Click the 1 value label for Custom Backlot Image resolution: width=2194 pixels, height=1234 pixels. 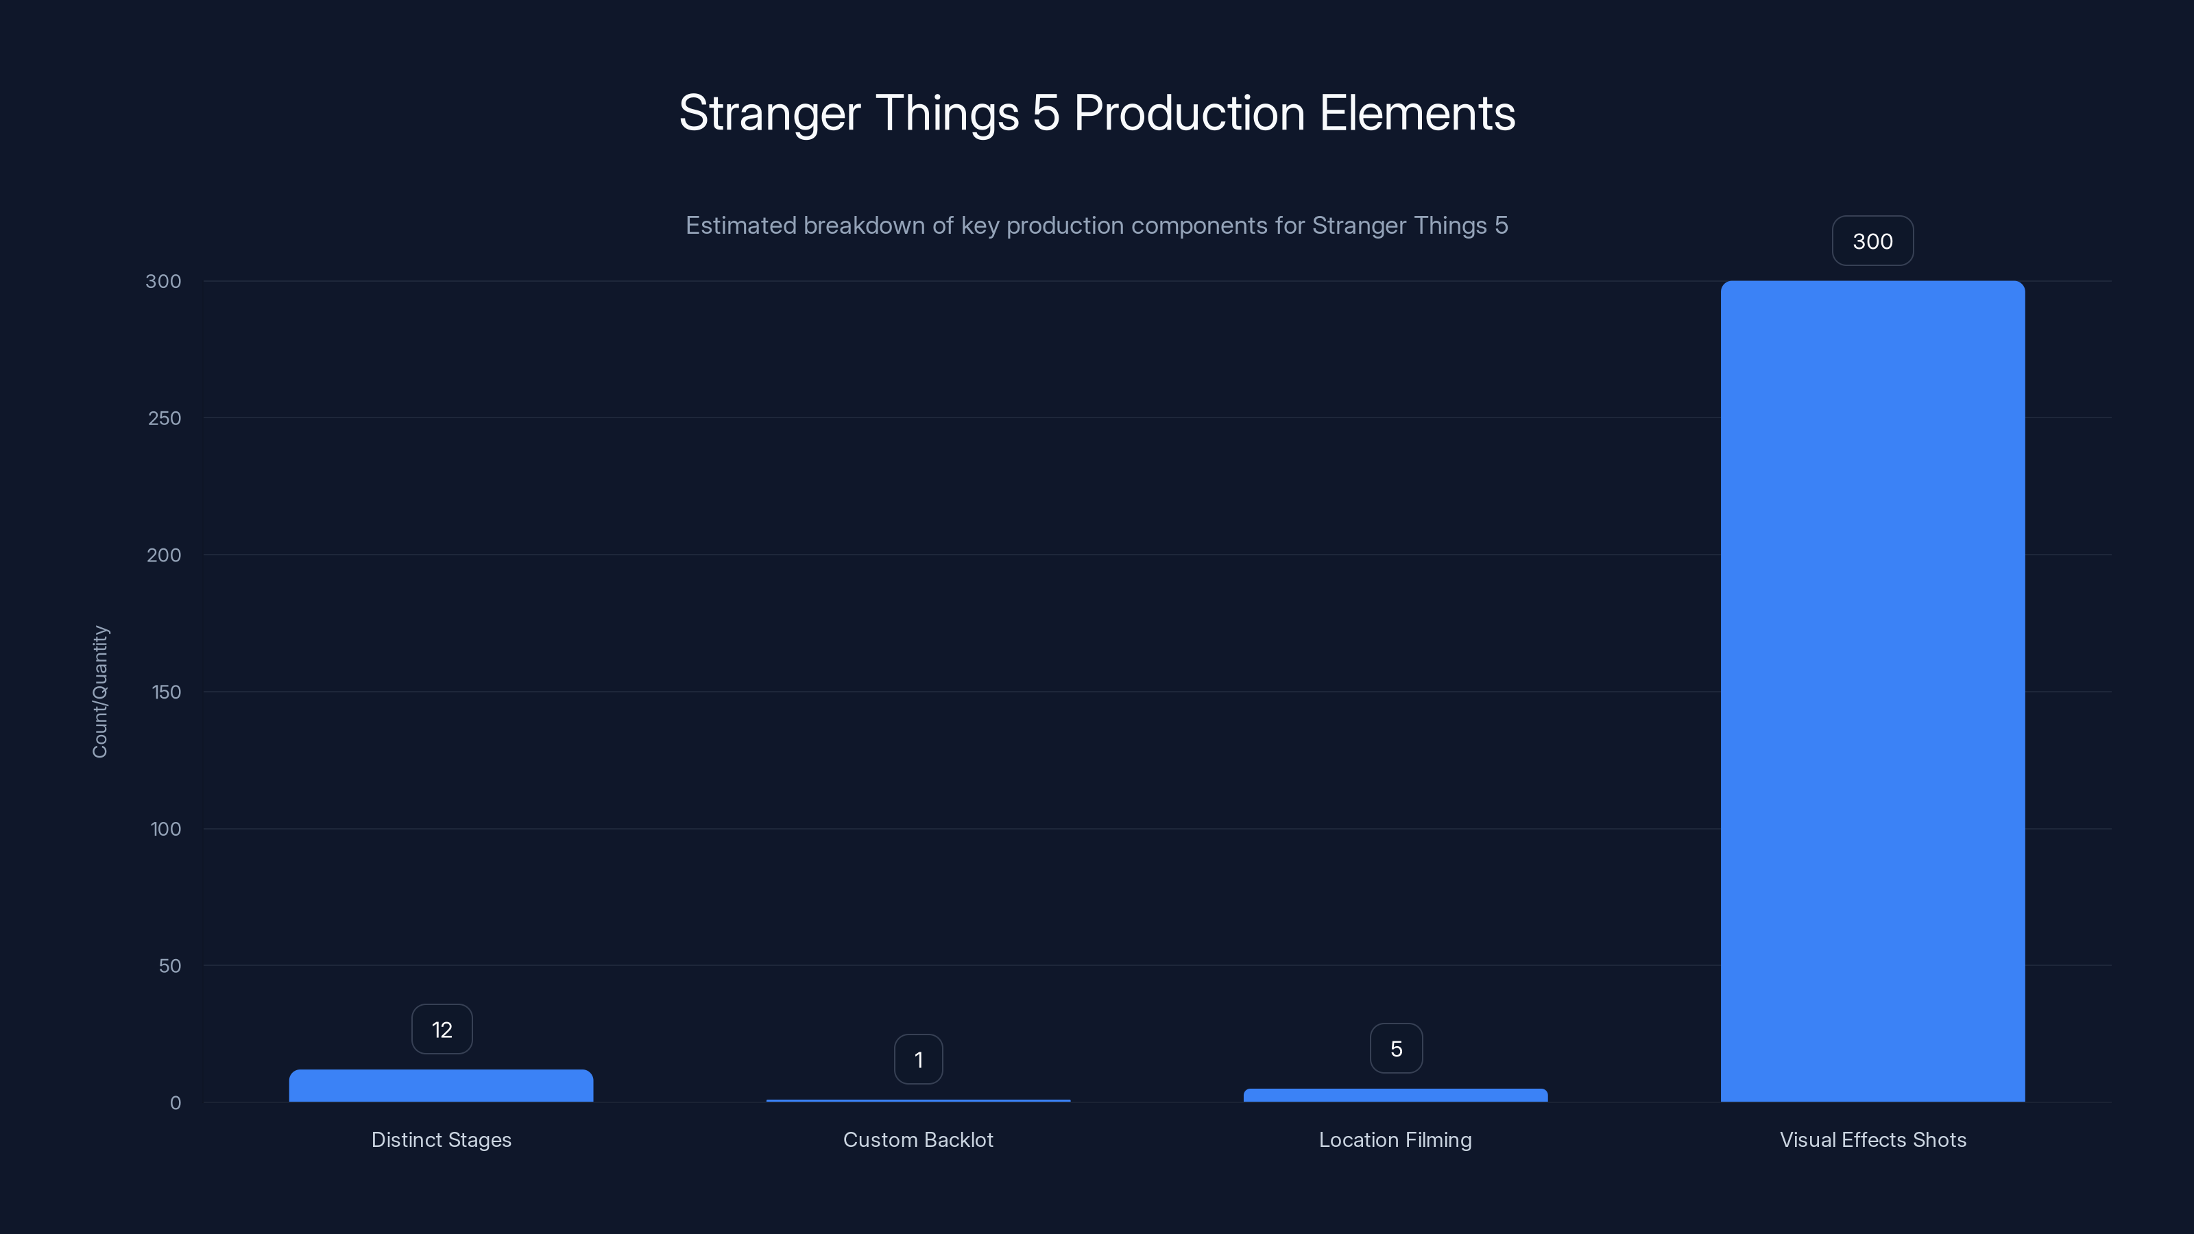(x=918, y=1058)
